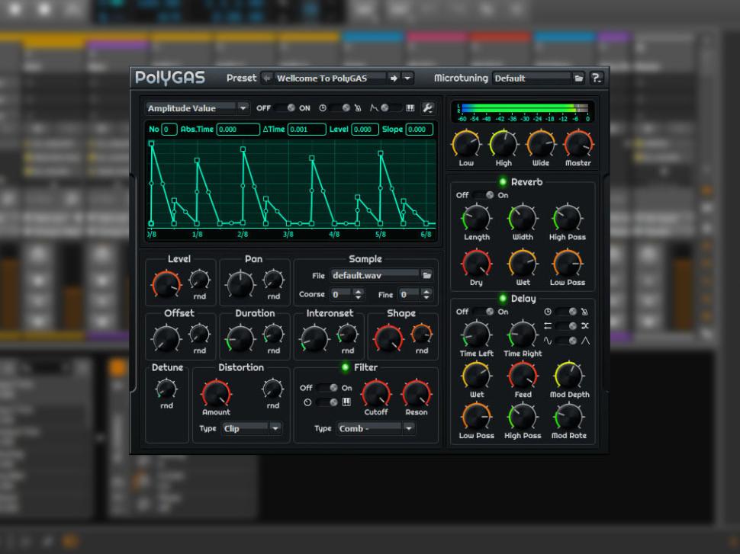Click the Coarse tuning stepper arrows

coord(359,294)
